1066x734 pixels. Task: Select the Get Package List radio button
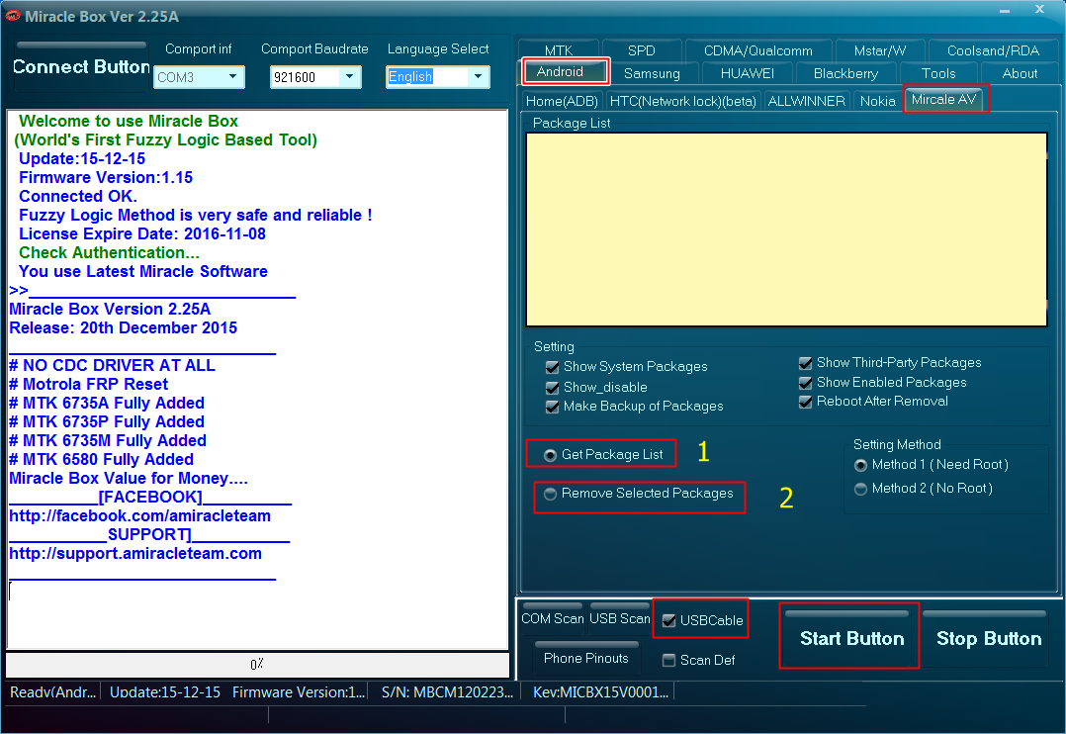click(x=550, y=455)
